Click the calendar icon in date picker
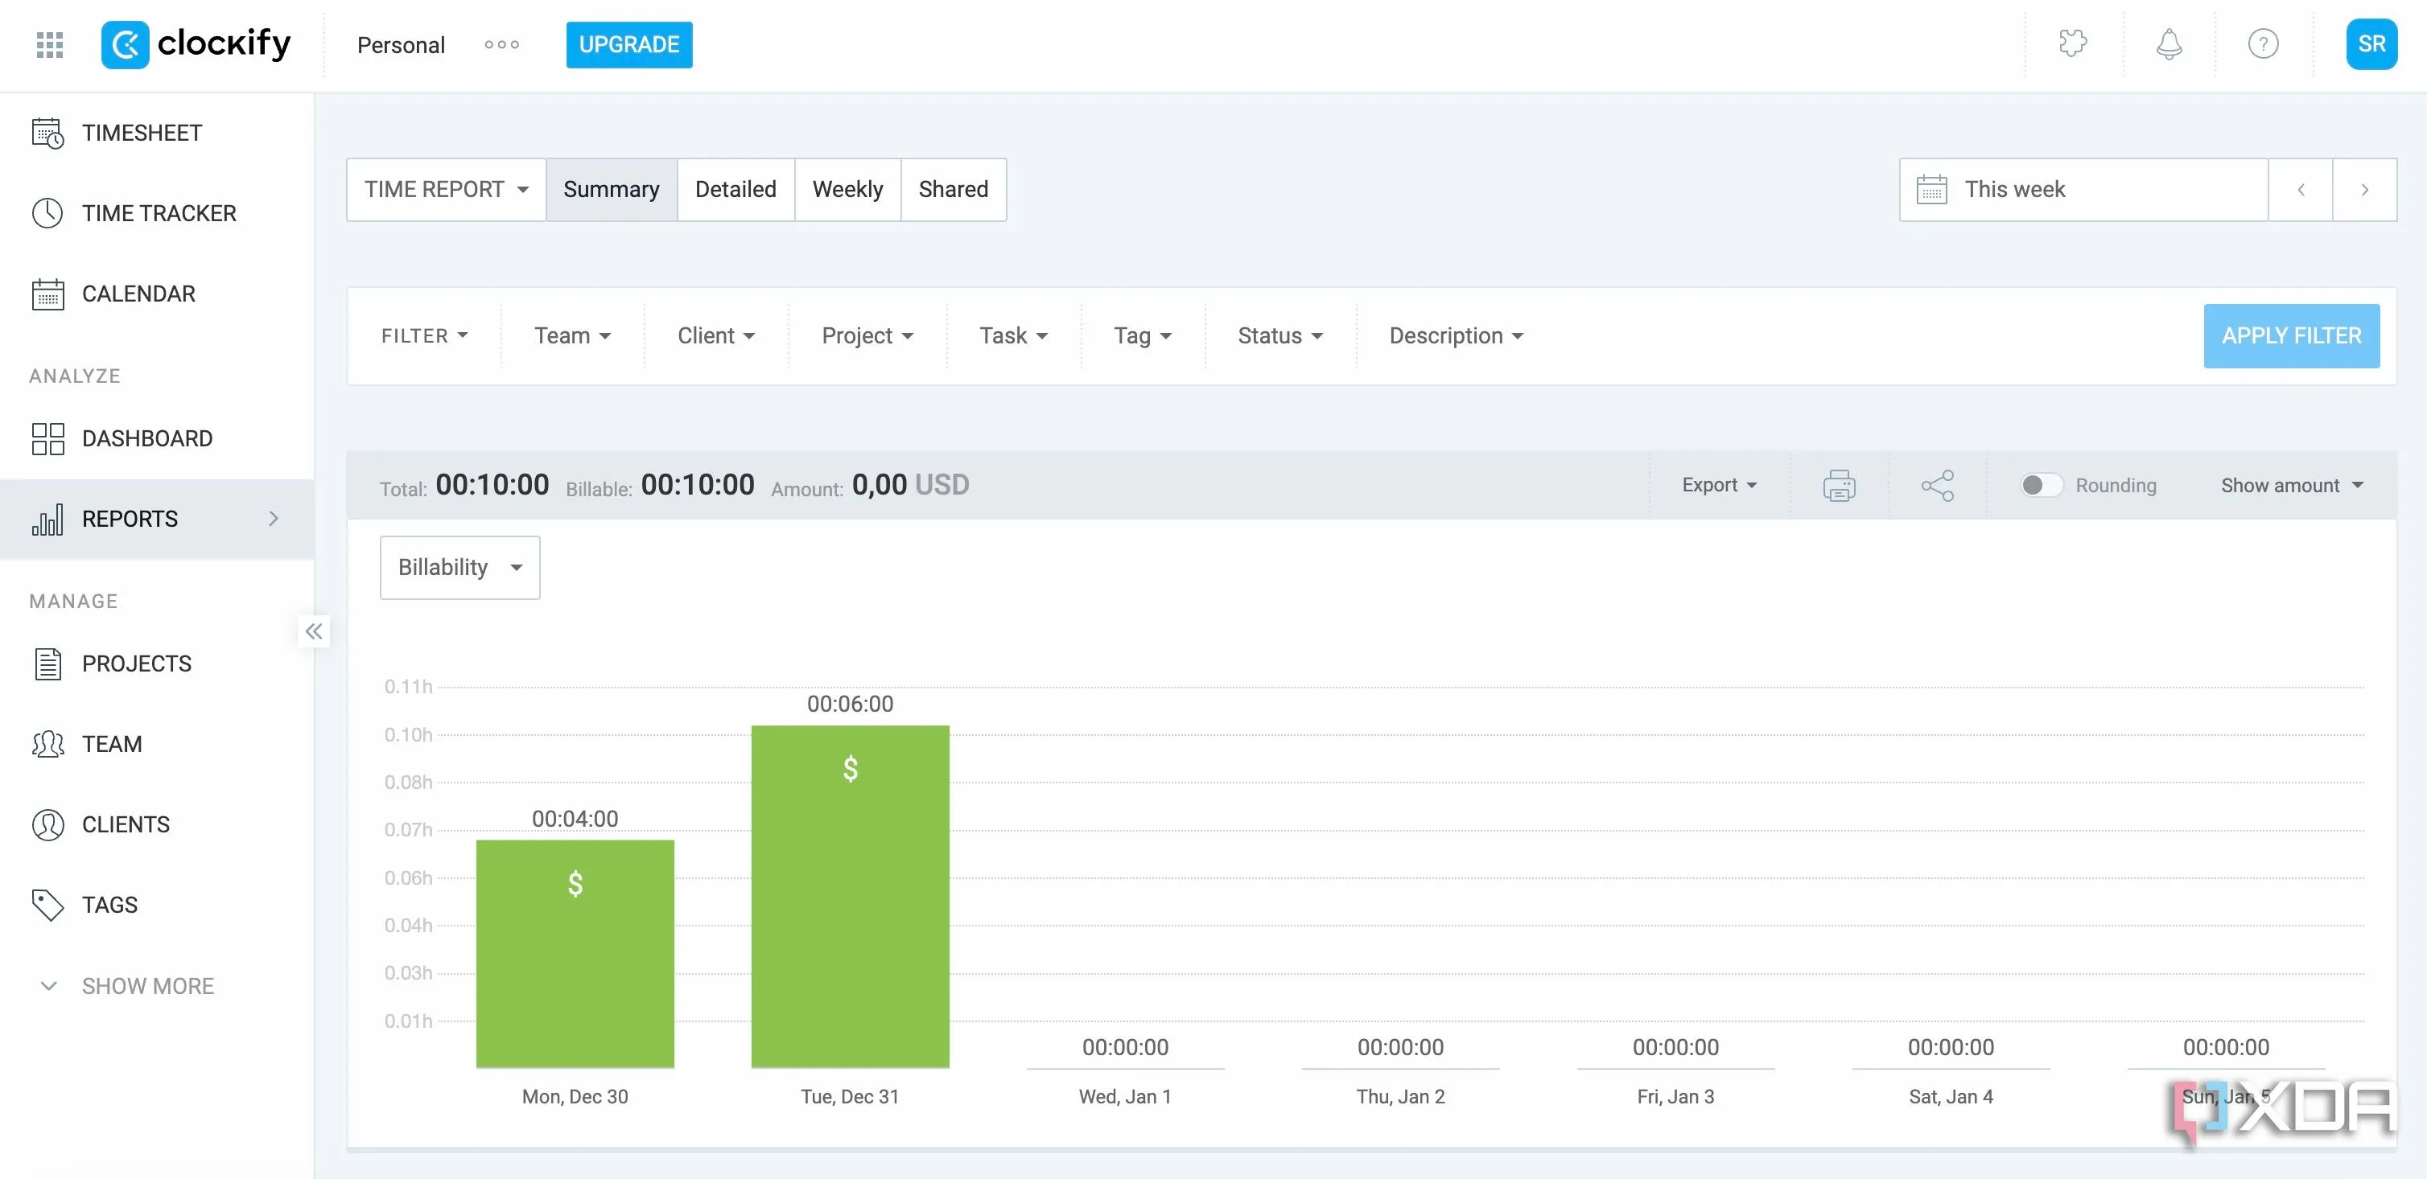Image resolution: width=2427 pixels, height=1179 pixels. point(1931,189)
